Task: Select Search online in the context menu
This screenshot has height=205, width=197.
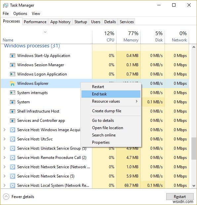Action: pos(111,135)
